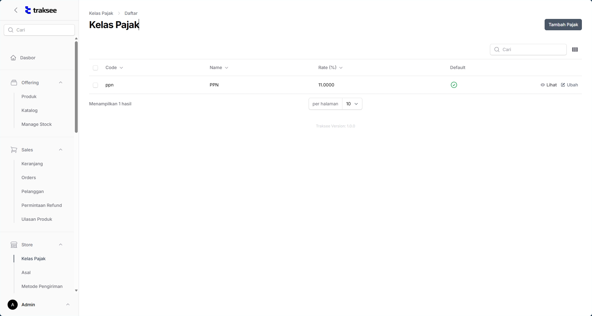Click the Traksee logo icon
This screenshot has width=592, height=316.
click(28, 10)
